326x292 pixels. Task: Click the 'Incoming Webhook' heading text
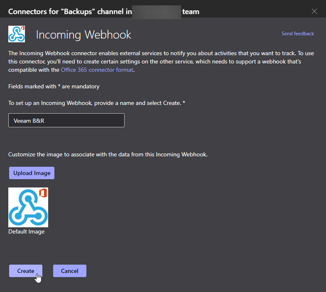(83, 34)
